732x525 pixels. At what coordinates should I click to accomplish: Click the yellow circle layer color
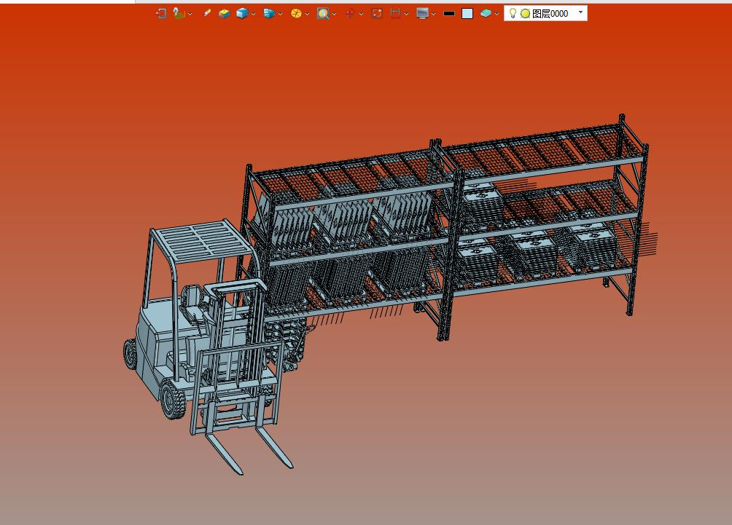click(x=525, y=14)
